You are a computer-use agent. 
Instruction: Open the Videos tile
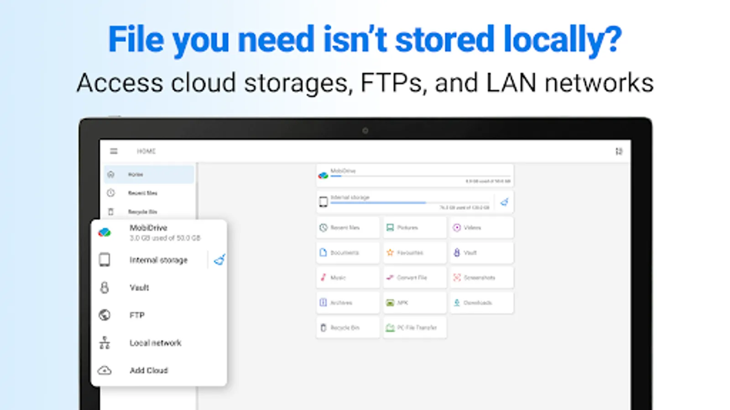(482, 227)
